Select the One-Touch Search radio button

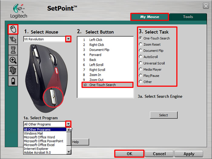pyautogui.click(x=141, y=38)
